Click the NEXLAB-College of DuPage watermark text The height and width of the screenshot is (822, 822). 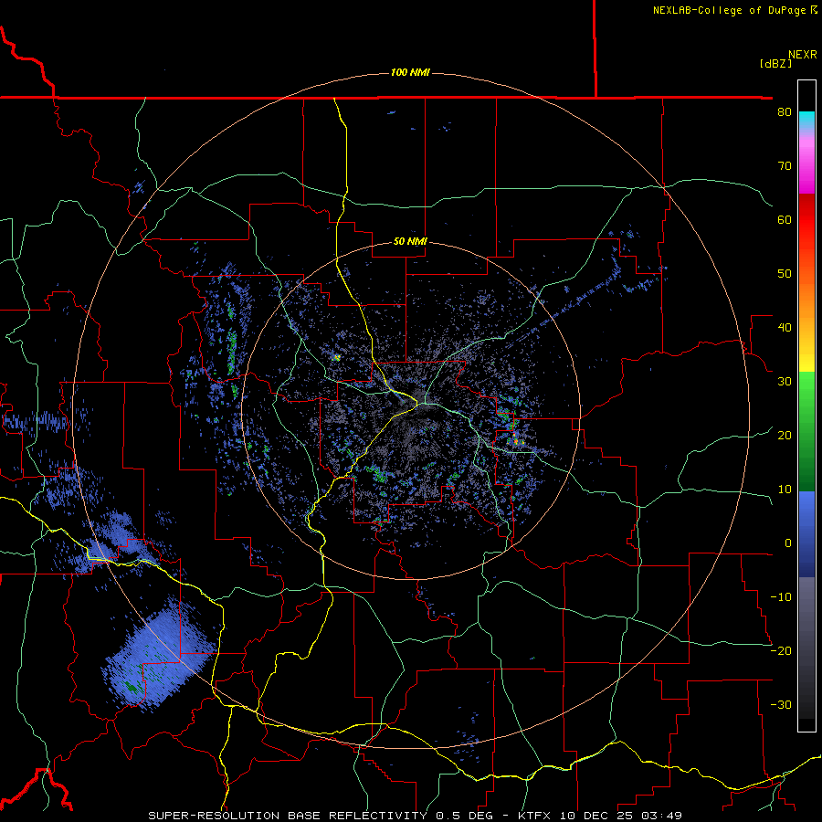pyautogui.click(x=734, y=10)
